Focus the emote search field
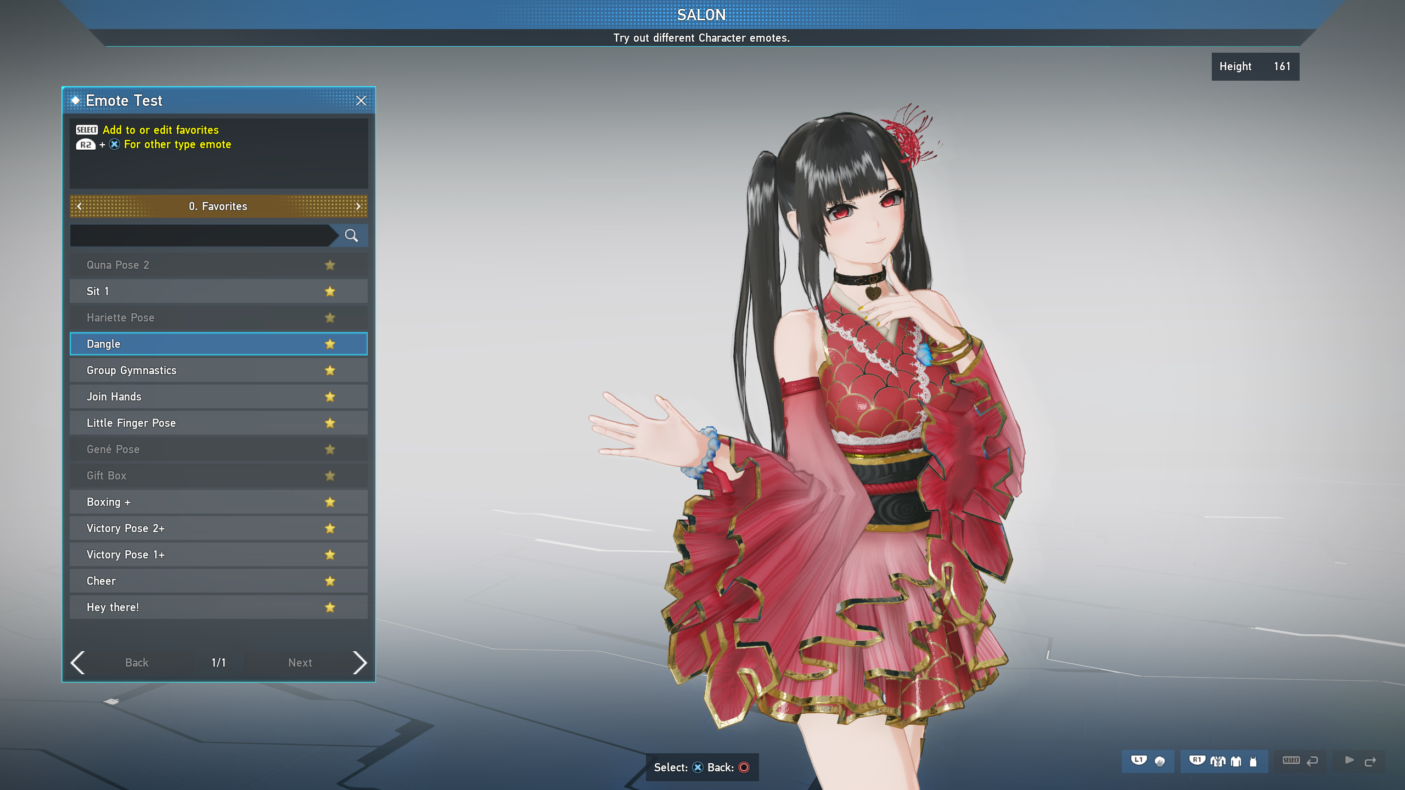The image size is (1405, 790). click(x=204, y=235)
